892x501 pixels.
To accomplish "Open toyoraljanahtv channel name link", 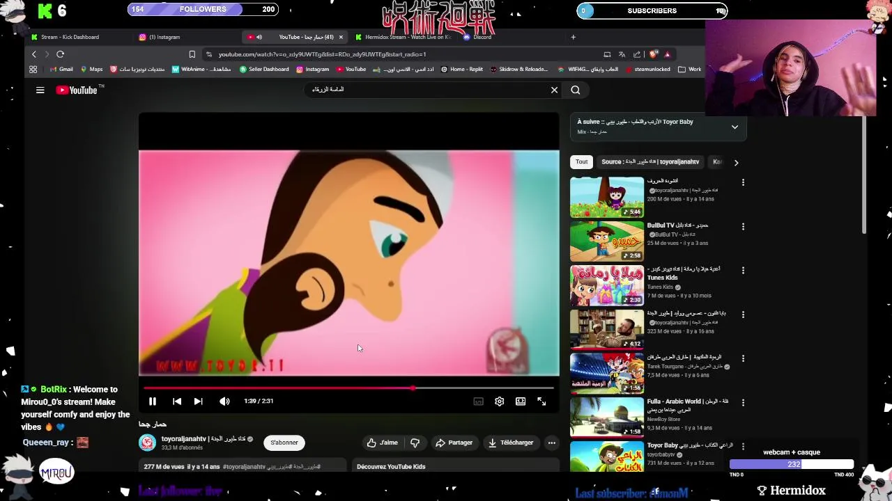I will pyautogui.click(x=203, y=439).
